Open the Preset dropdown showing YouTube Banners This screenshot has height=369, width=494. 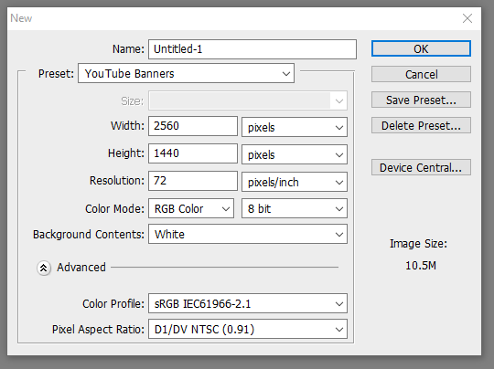pyautogui.click(x=187, y=74)
